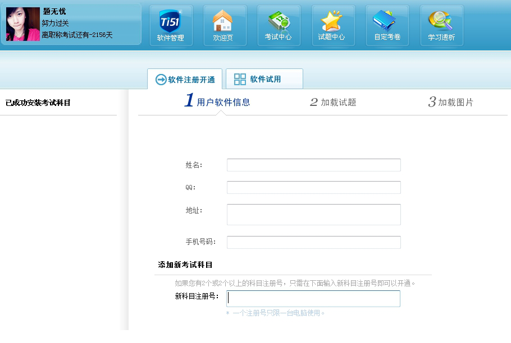
Task: Focus the 新科目注册号 input field
Action: [x=313, y=298]
